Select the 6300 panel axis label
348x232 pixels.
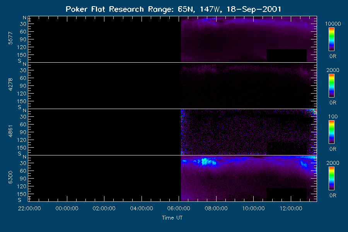pos(10,177)
